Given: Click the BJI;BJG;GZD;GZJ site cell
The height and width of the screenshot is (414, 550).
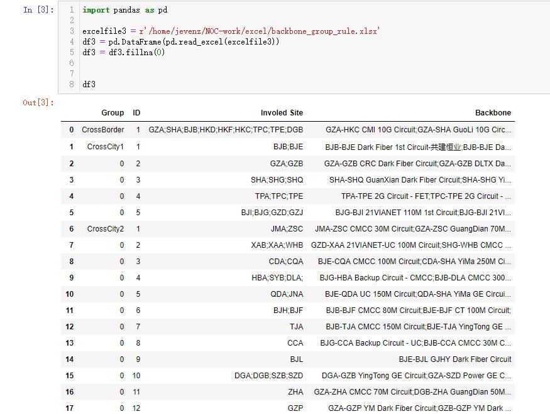Looking at the screenshot, I should 272,213.
